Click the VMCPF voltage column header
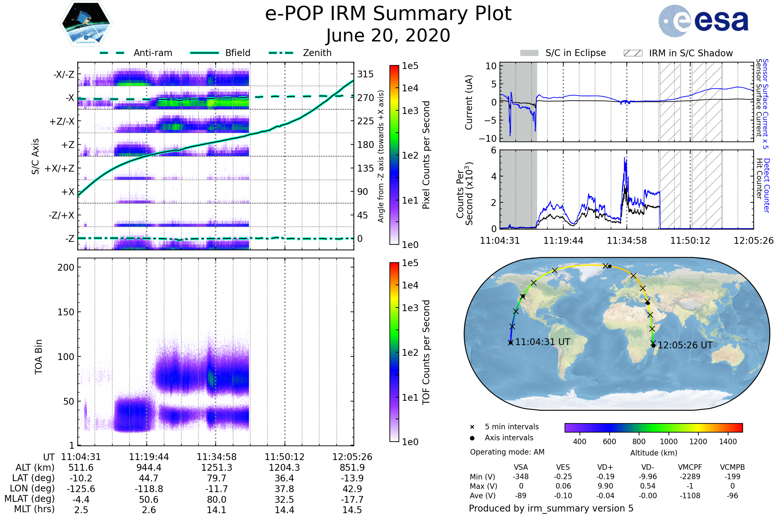The image size is (777, 518). click(x=690, y=467)
